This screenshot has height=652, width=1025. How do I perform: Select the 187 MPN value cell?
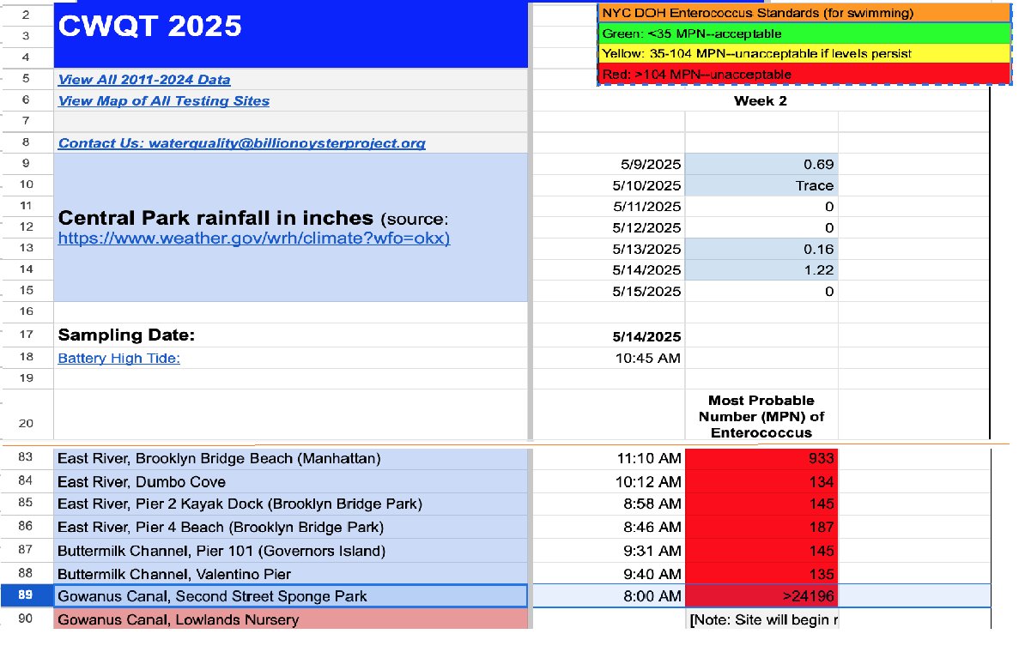(x=761, y=528)
